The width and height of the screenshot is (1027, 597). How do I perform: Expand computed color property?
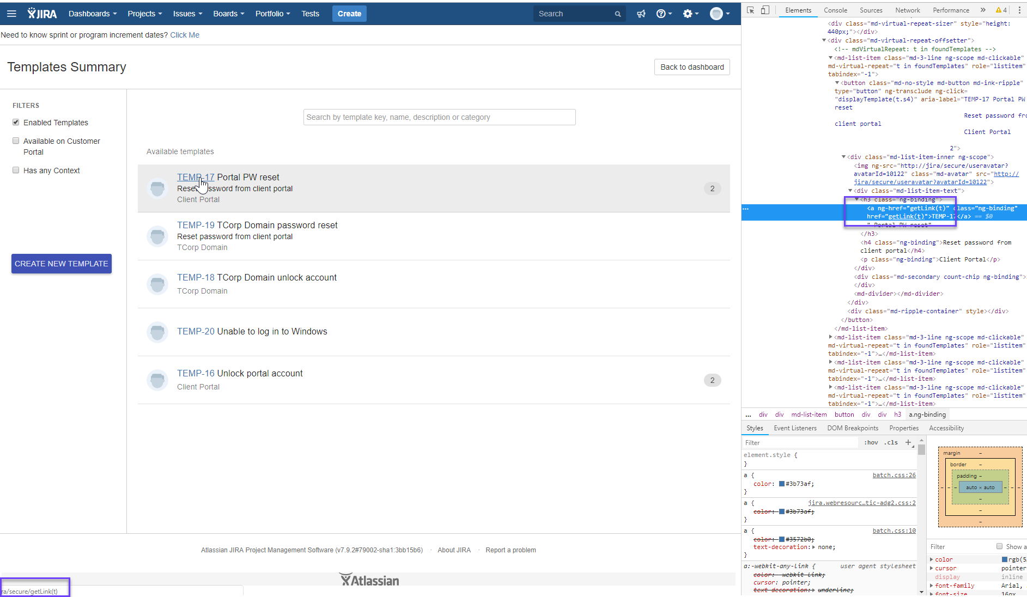(932, 559)
